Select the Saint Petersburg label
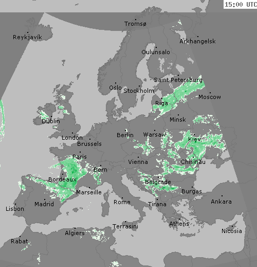The image size is (257, 267). click(178, 80)
